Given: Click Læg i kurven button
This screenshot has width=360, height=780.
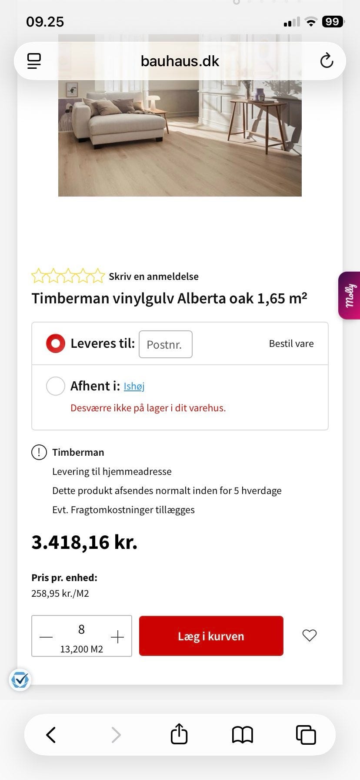Looking at the screenshot, I should tap(211, 636).
